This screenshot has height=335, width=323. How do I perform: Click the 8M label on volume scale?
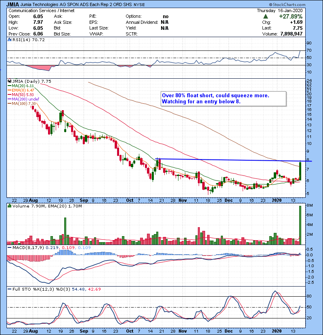pos(310,205)
